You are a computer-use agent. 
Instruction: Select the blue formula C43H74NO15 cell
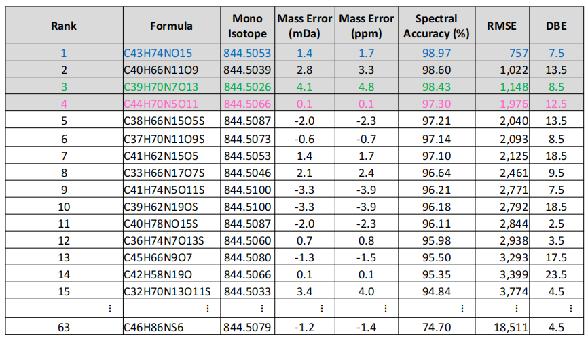pyautogui.click(x=158, y=52)
